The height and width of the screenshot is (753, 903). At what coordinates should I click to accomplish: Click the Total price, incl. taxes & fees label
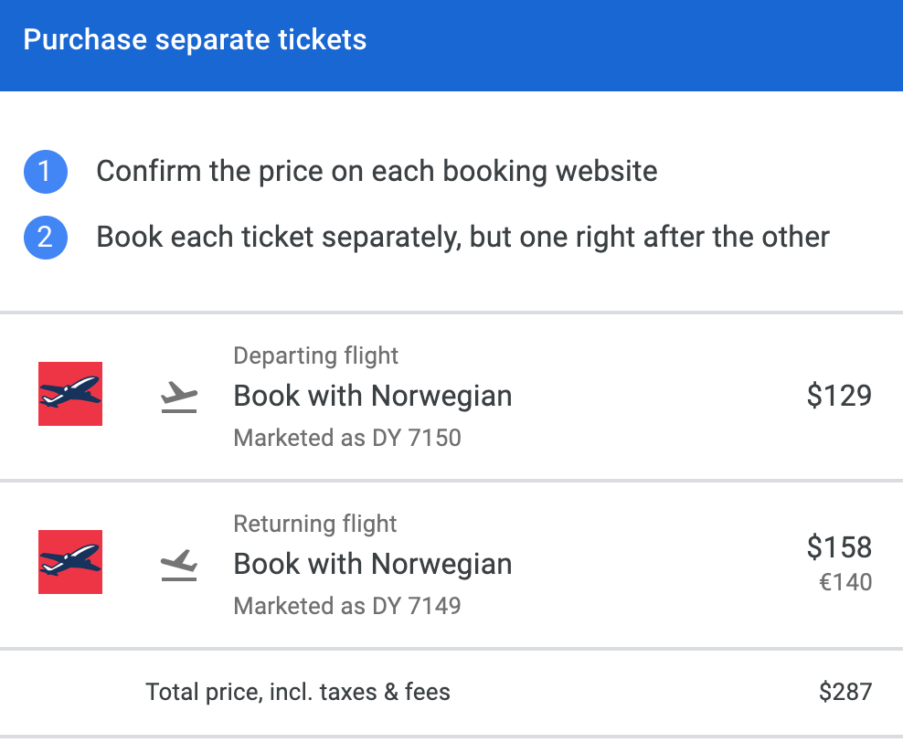tap(298, 692)
